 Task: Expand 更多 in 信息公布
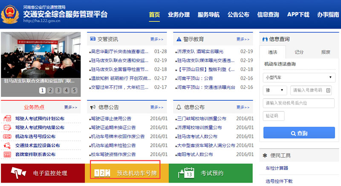(x=243, y=107)
